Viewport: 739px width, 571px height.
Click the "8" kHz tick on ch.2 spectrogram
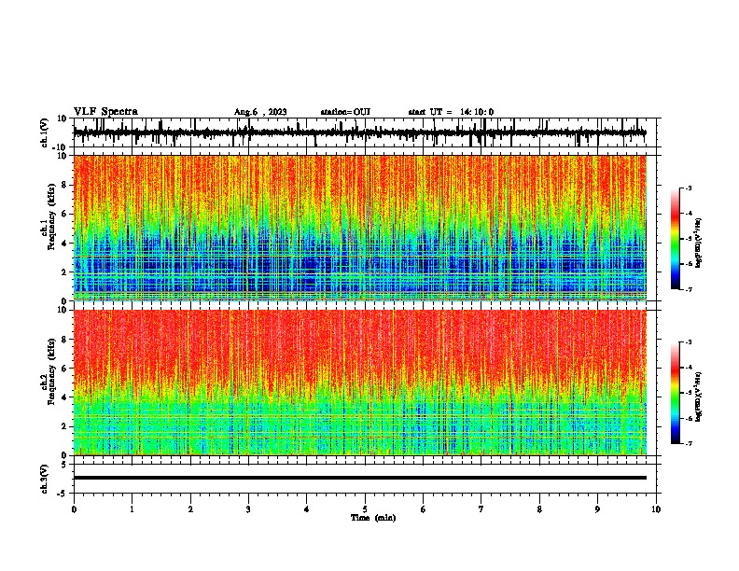click(x=64, y=340)
